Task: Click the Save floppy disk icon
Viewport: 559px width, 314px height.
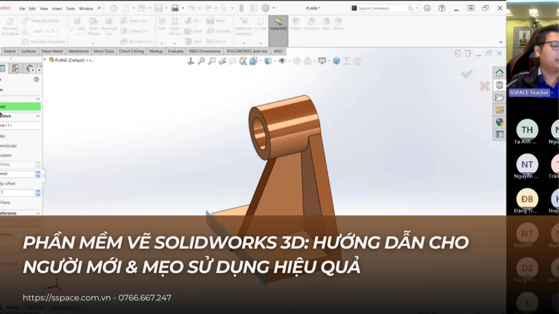Action: (x=159, y=8)
